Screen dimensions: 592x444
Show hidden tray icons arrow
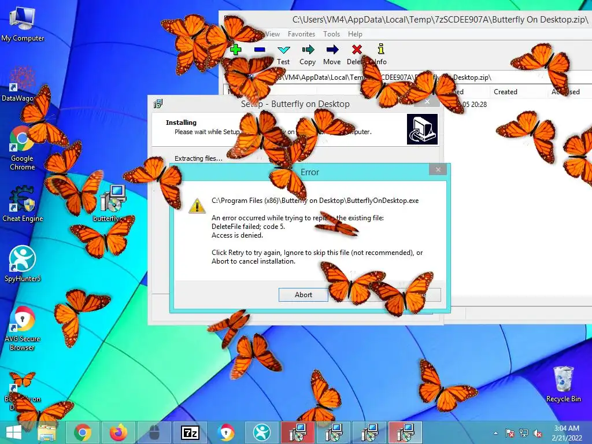pos(495,433)
